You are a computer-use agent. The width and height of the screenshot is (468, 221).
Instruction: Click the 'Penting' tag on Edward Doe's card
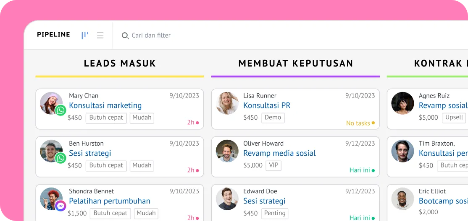(275, 213)
